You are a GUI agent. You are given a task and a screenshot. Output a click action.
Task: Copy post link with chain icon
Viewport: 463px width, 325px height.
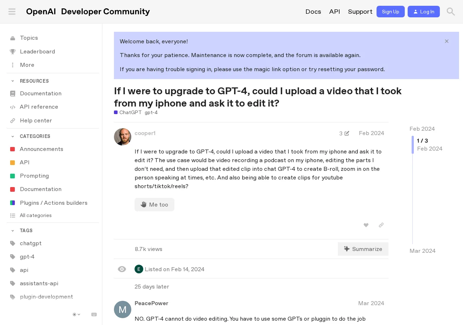pyautogui.click(x=381, y=225)
